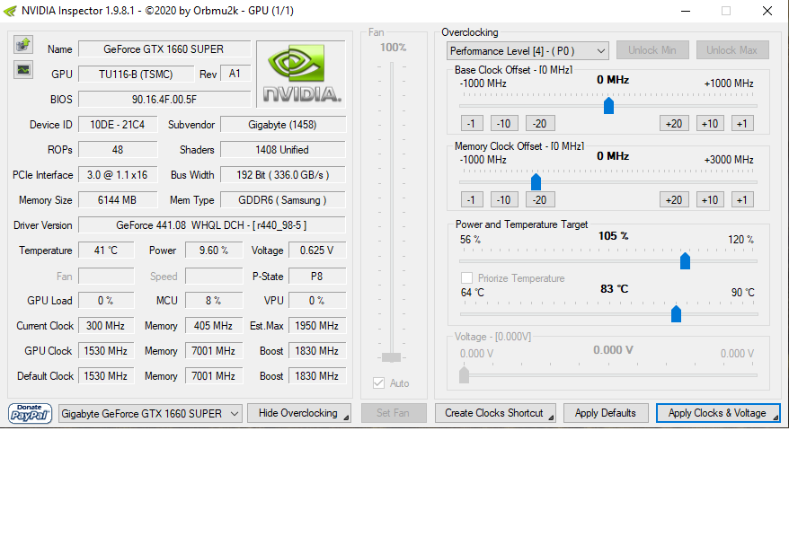Click the Temperature Target slider handle

pyautogui.click(x=676, y=313)
